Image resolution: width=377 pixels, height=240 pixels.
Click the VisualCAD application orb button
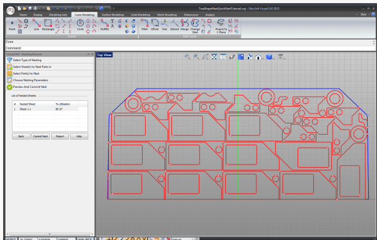coord(11,11)
